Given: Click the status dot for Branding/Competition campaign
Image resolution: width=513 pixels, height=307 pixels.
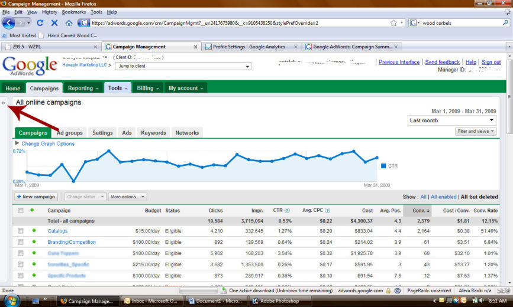Looking at the screenshot, I should pyautogui.click(x=34, y=241).
